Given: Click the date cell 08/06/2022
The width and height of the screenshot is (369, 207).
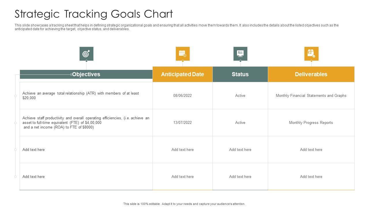Looking at the screenshot, I should (182, 95).
